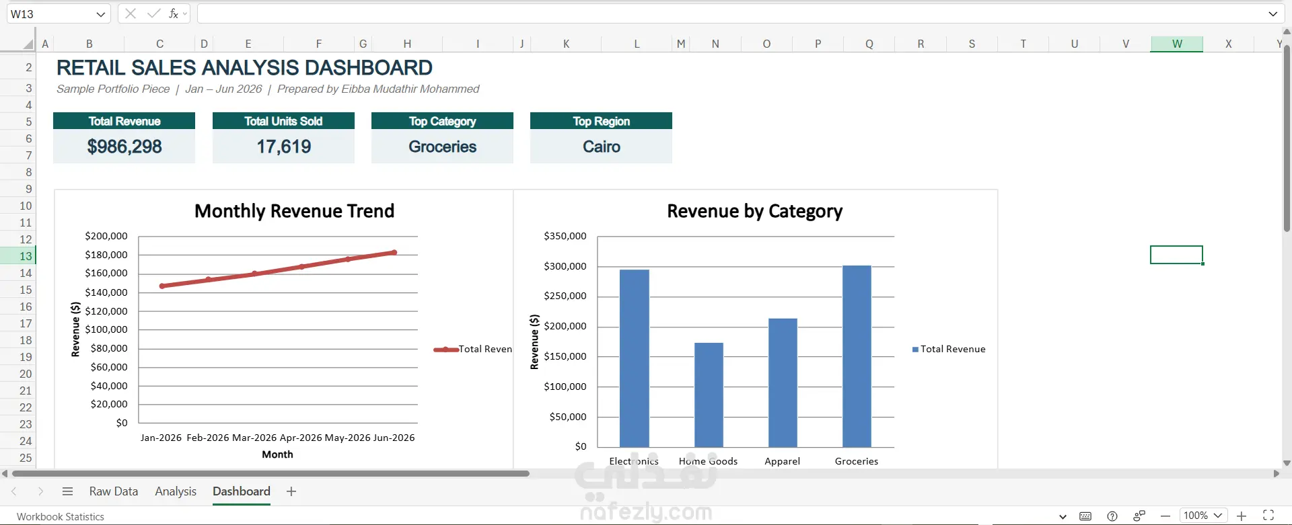Add a new sheet with the plus icon
This screenshot has width=1292, height=525.
point(291,491)
